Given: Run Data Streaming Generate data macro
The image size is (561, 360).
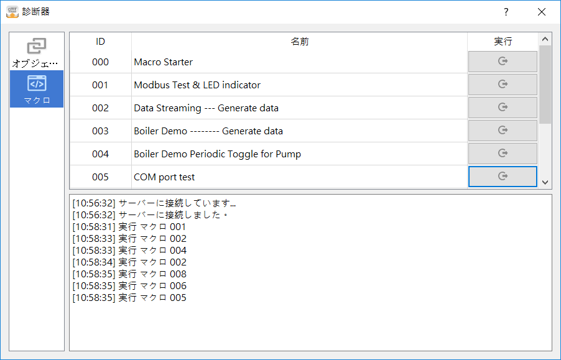Looking at the screenshot, I should coord(503,108).
